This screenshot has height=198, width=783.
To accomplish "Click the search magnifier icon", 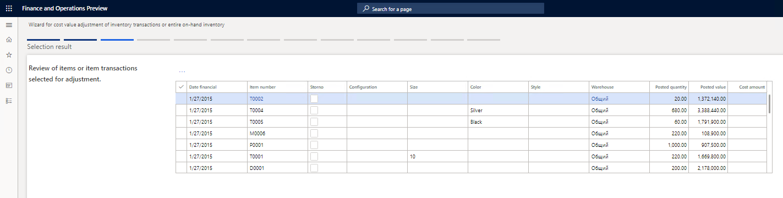I will tap(366, 9).
